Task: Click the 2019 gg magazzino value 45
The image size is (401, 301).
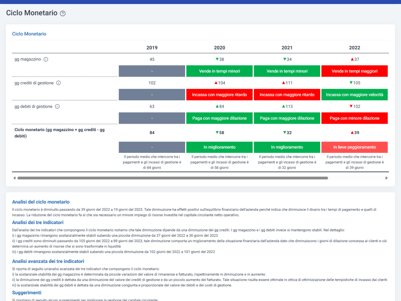Action: pyautogui.click(x=152, y=59)
